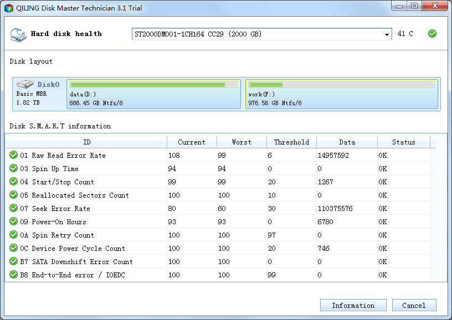Minimize the QILING Disk Master window
This screenshot has width=452, height=320.
399,6
